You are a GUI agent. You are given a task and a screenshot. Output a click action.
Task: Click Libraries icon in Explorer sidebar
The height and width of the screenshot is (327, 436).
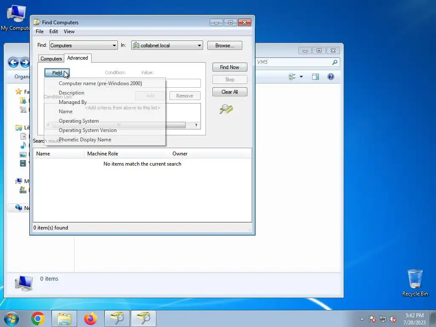click(19, 128)
